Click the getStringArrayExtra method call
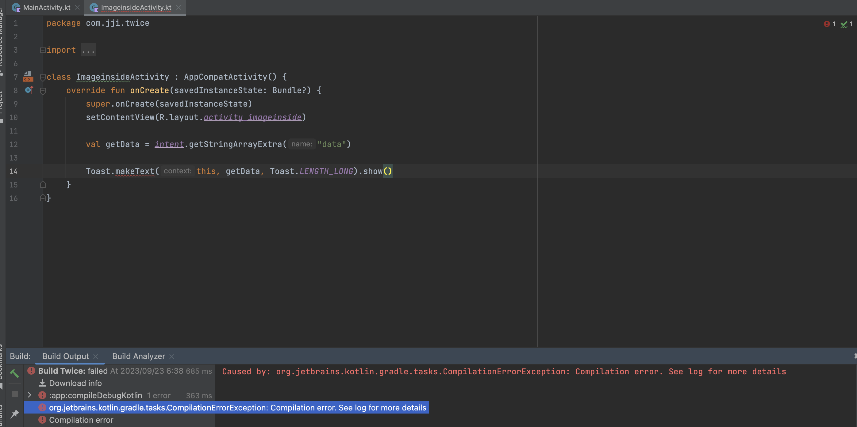The image size is (857, 427). (x=236, y=144)
